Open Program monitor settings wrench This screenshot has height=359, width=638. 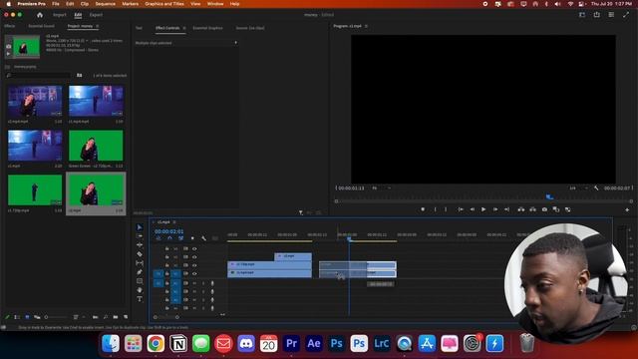596,188
